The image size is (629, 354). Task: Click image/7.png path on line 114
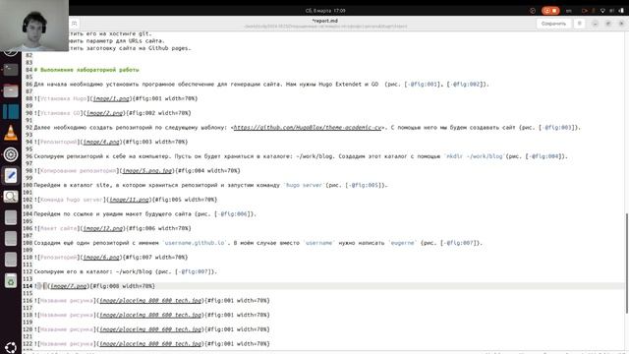coord(69,286)
